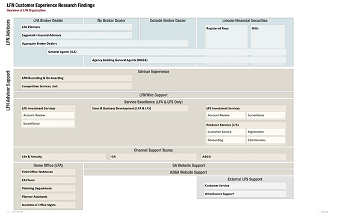Click the 'GA' channel support box
This screenshot has height=217, width=337.
tap(153, 157)
